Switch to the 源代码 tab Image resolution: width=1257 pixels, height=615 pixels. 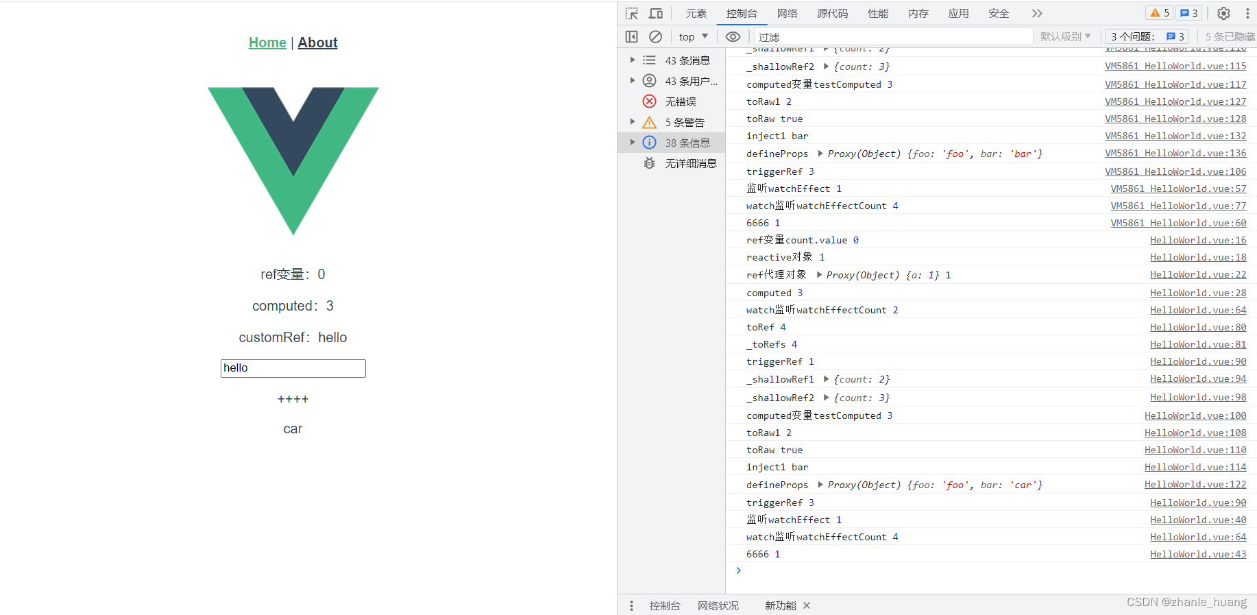click(832, 13)
